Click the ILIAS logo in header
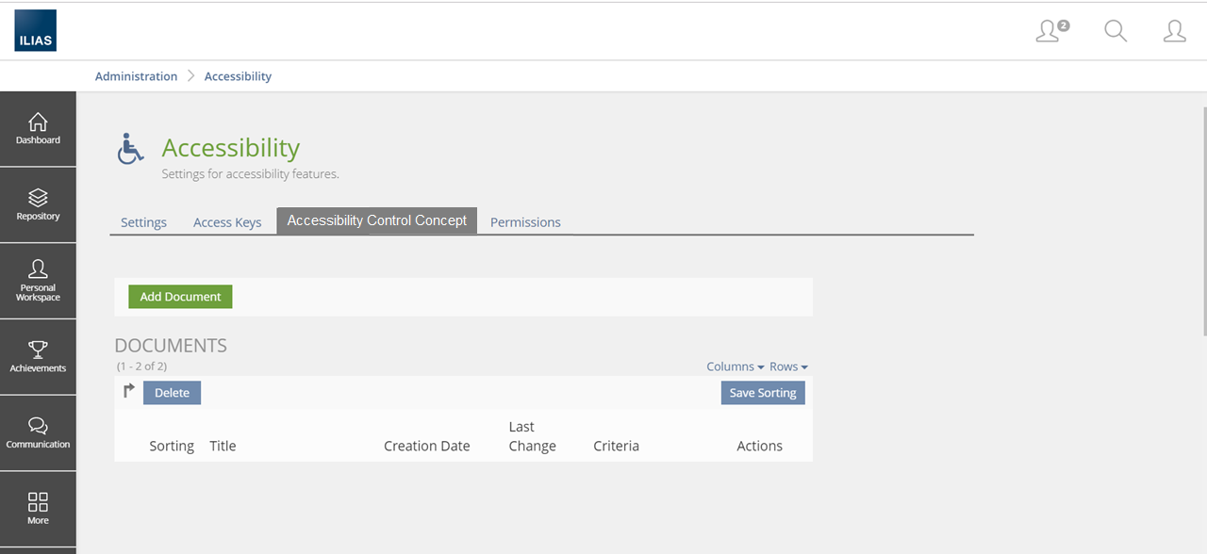 click(36, 30)
